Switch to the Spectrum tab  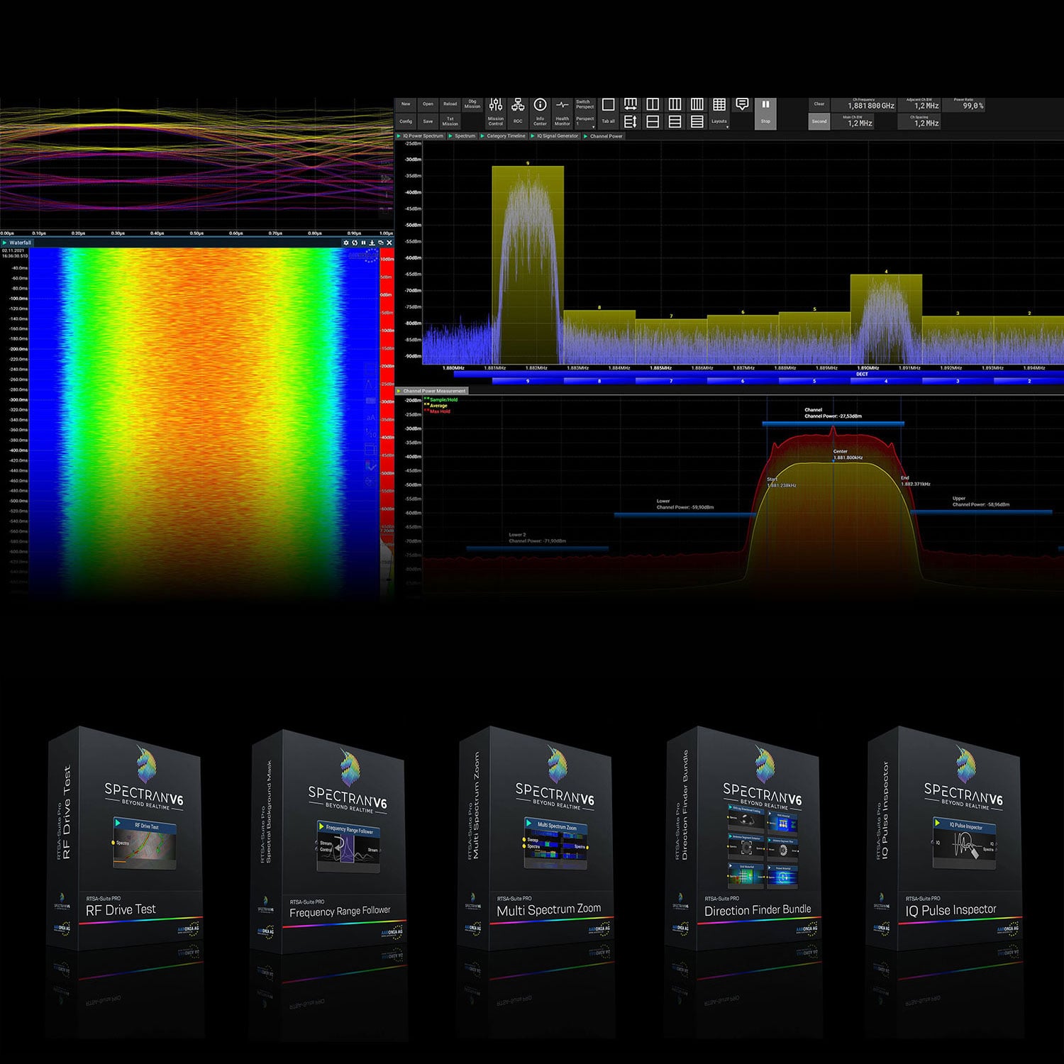click(465, 135)
